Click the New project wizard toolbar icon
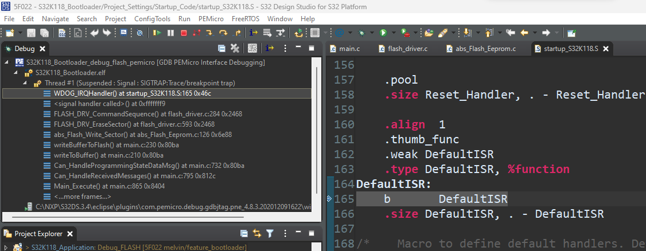 [9, 33]
